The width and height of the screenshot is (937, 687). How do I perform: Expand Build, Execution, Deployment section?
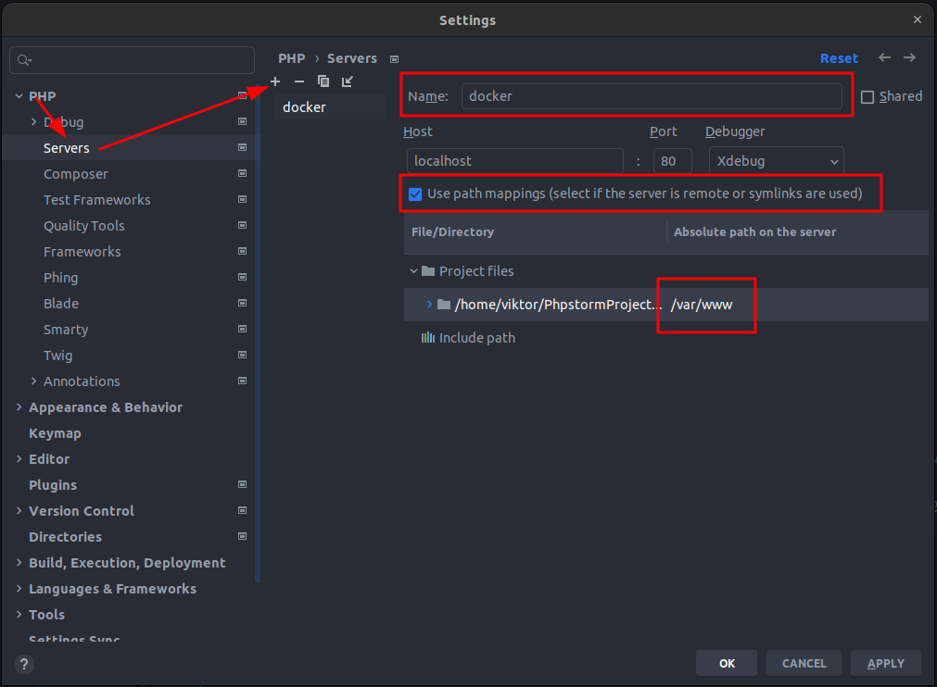click(x=19, y=563)
